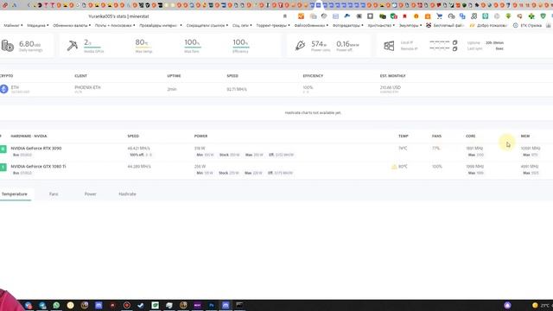Click the 92.71 MH/s total speed value
Image resolution: width=553 pixels, height=311 pixels.
pos(237,89)
